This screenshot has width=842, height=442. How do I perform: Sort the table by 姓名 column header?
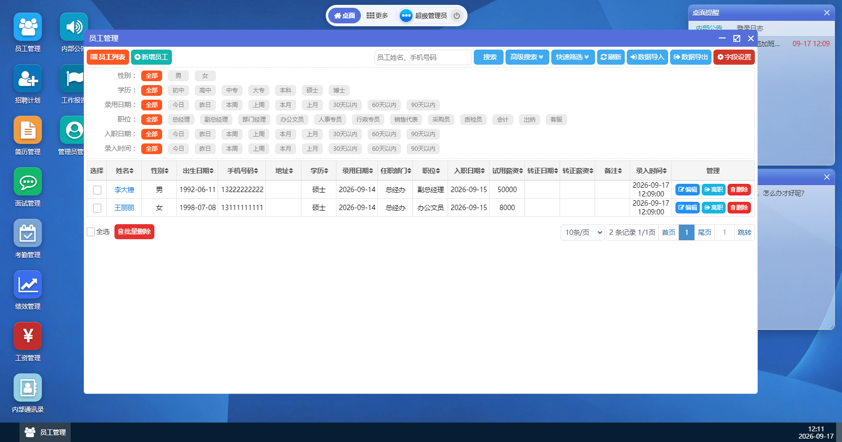click(124, 171)
